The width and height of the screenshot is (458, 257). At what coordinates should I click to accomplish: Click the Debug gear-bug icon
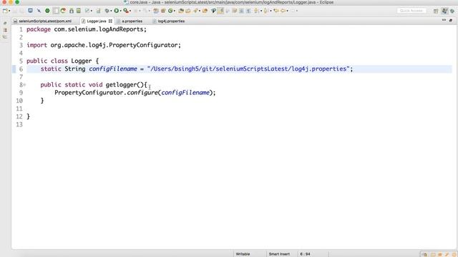(x=107, y=11)
